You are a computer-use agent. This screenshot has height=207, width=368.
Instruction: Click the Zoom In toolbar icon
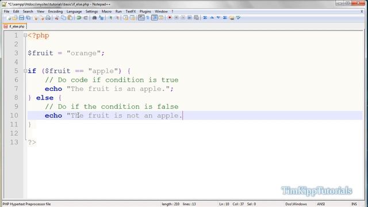(110, 18)
